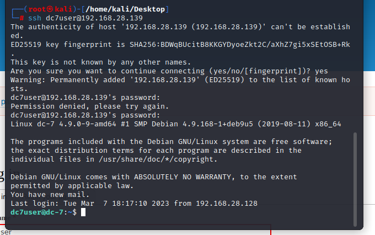Click the ssh command word
The height and width of the screenshot is (235, 375).
(x=35, y=18)
